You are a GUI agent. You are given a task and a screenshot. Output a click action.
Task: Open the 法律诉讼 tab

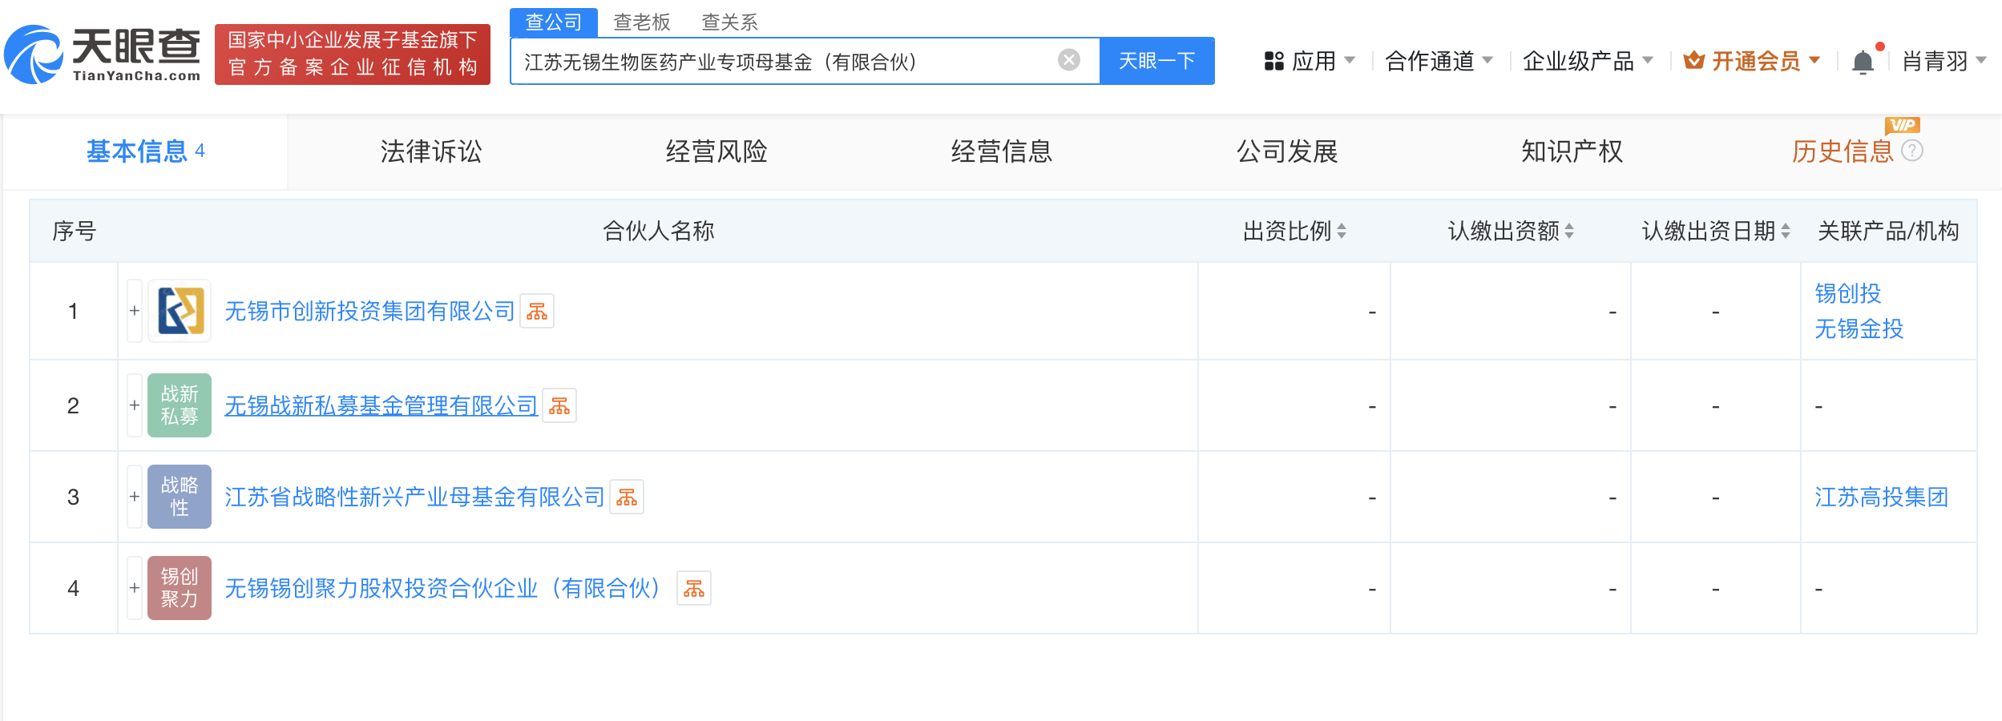click(430, 151)
